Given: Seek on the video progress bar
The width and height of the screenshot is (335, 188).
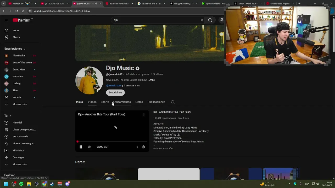Looking at the screenshot, I should coord(112,142).
